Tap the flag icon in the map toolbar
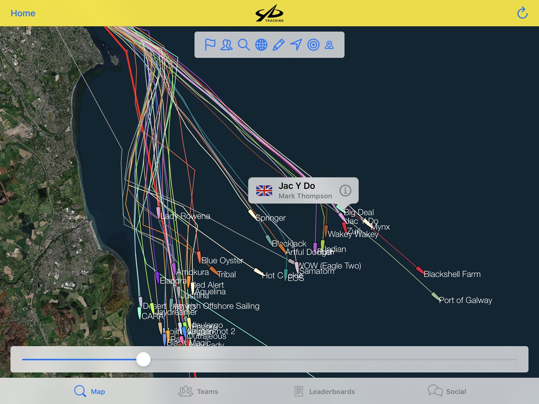 point(210,45)
